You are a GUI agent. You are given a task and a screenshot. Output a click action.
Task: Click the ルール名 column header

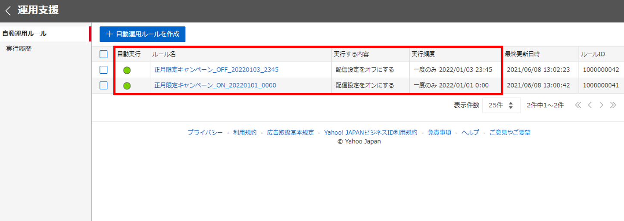(x=164, y=54)
